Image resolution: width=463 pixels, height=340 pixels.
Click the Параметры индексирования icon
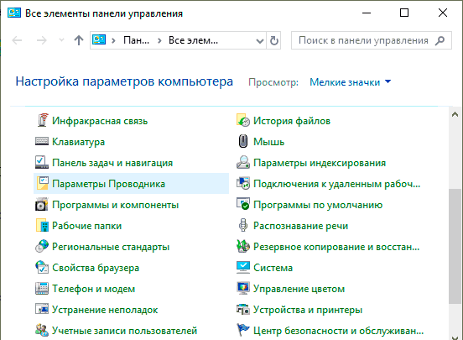coord(243,162)
